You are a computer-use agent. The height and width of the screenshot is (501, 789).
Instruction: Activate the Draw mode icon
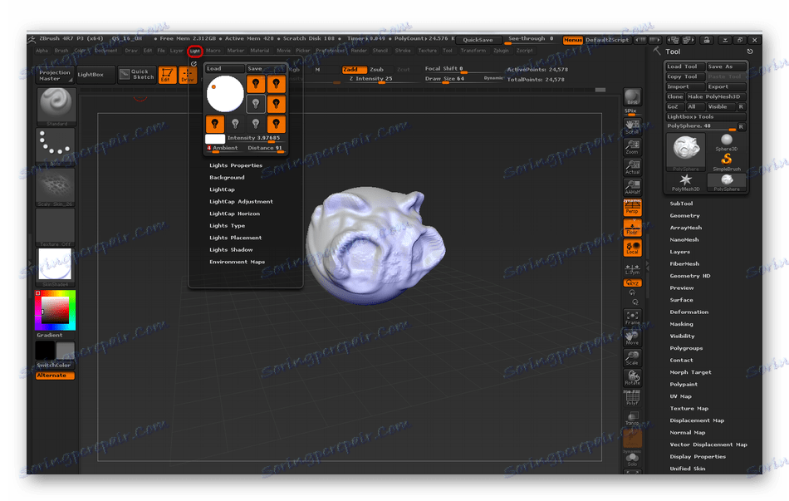point(189,76)
